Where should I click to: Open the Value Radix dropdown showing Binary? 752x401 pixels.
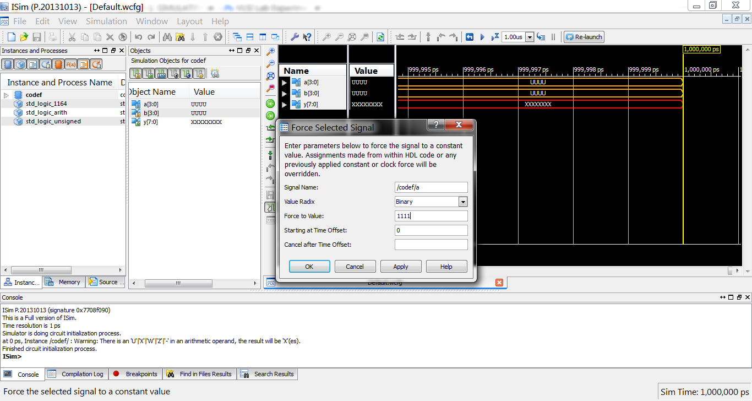(462, 203)
